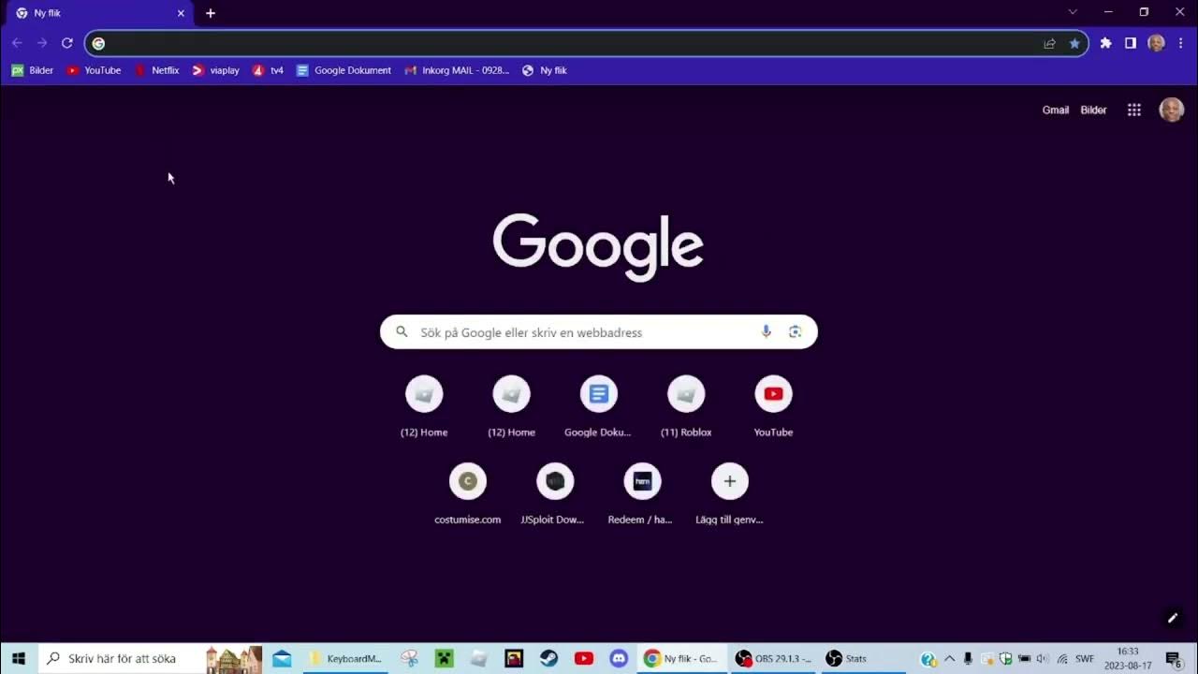Viewport: 1198px width, 674px height.
Task: Open the Extensions puzzle icon
Action: (x=1105, y=43)
